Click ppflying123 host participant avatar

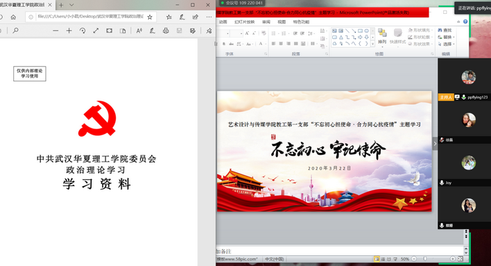[468, 77]
